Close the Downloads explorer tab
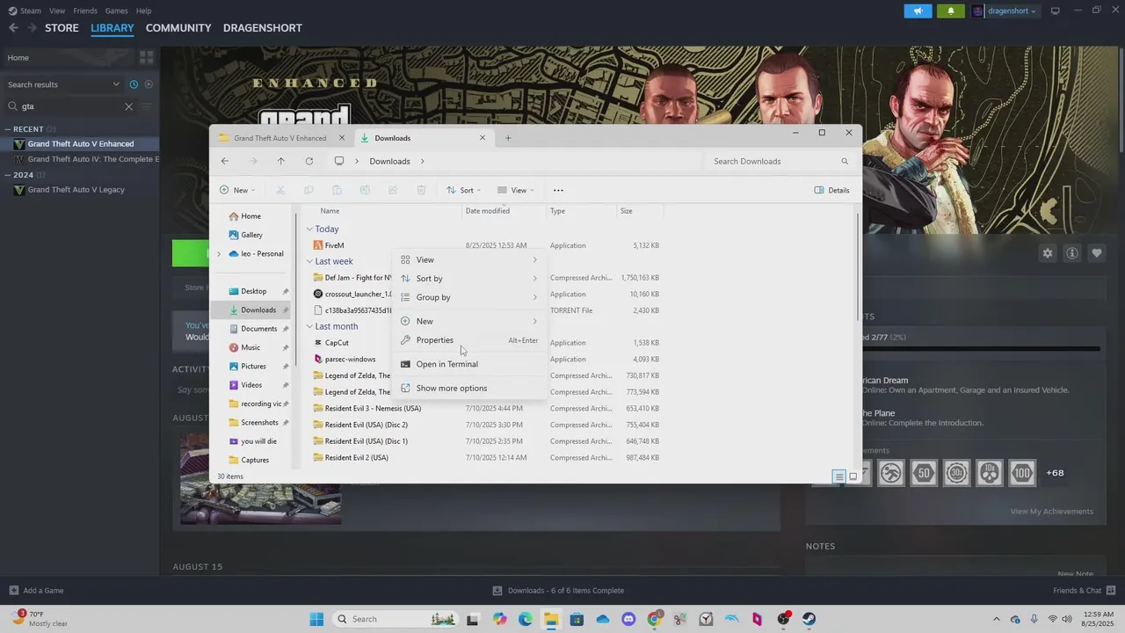This screenshot has width=1125, height=633. click(483, 138)
